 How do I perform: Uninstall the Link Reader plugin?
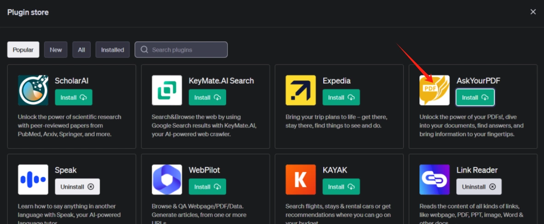point(479,186)
